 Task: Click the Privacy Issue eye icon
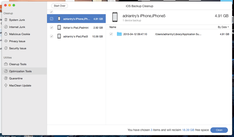click(6, 41)
